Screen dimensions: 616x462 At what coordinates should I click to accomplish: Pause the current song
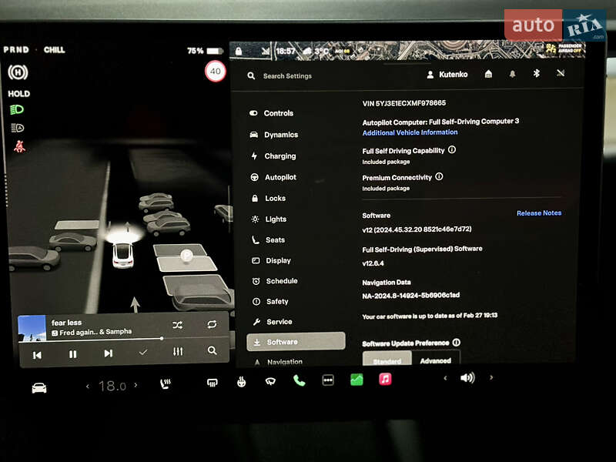(x=72, y=354)
